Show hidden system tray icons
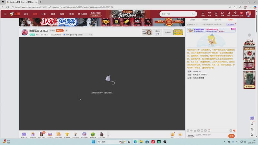 coord(224,142)
